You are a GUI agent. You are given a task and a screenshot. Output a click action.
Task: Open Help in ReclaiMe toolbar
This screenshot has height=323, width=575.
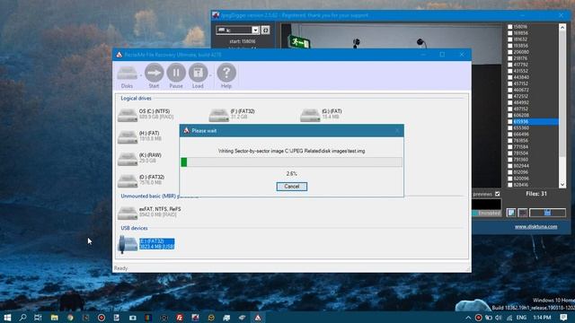(226, 76)
